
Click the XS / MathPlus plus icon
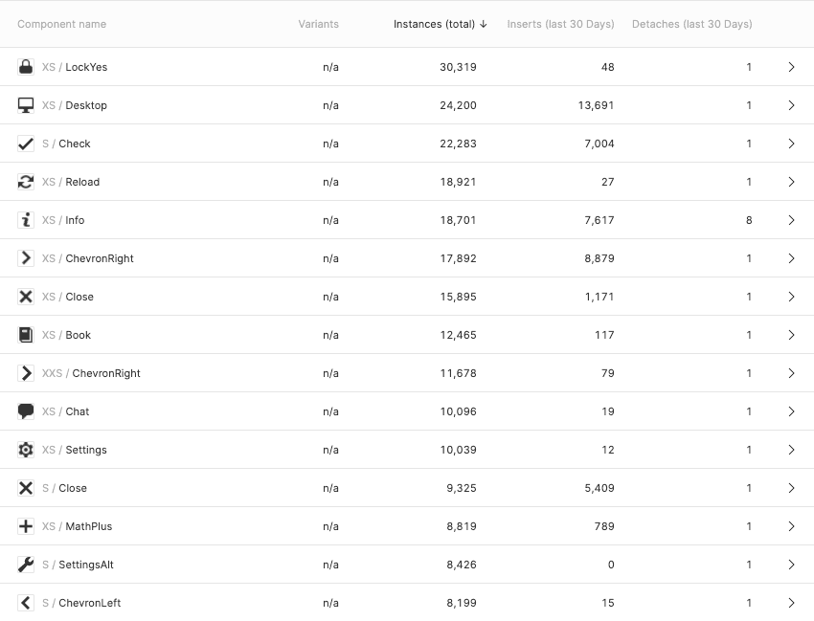tap(26, 526)
